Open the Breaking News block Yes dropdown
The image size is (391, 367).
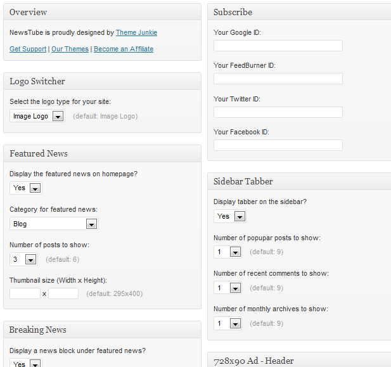pos(26,363)
